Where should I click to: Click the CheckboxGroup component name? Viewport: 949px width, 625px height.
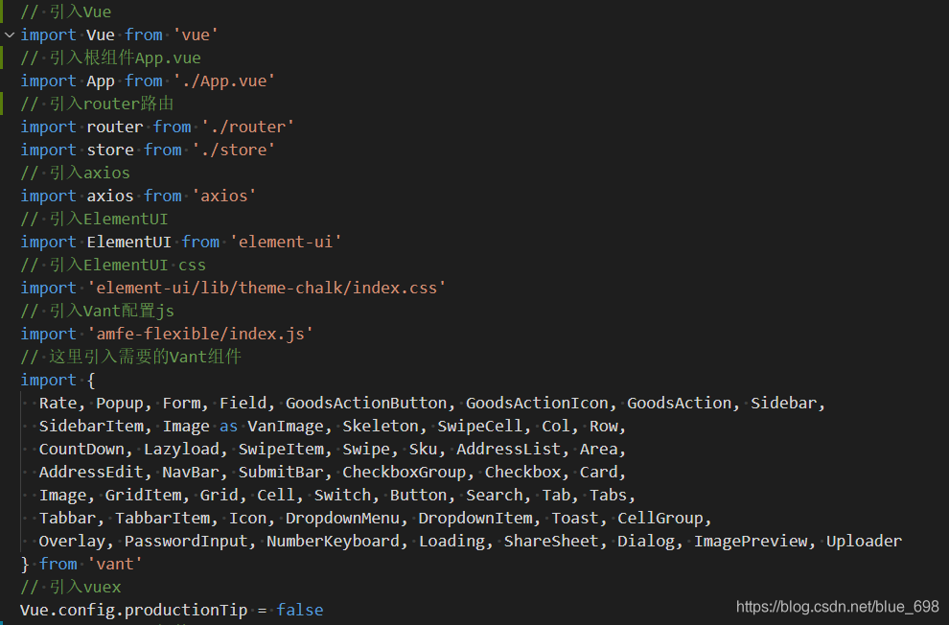[x=405, y=472]
